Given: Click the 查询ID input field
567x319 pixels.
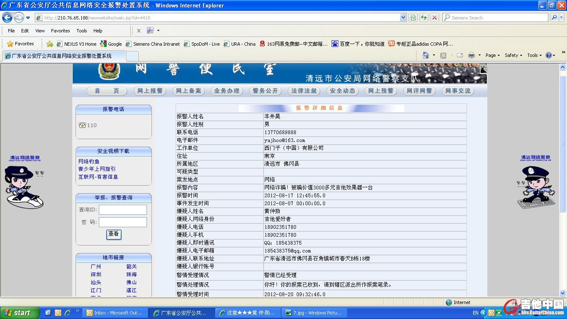Looking at the screenshot, I should pyautogui.click(x=123, y=210).
